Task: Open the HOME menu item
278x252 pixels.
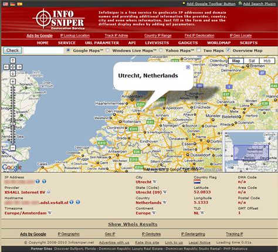Action: click(43, 43)
